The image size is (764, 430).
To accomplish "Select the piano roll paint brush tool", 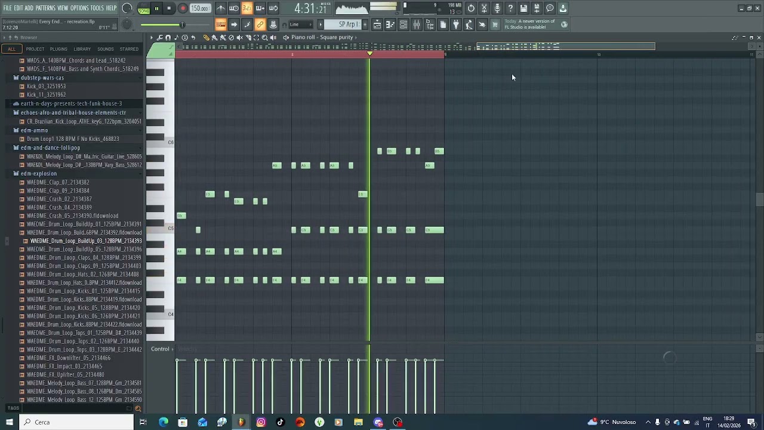I will 215,38.
